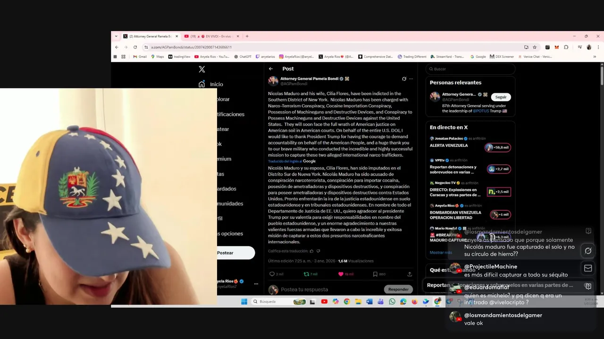Open Microsoft Teams from the taskbar
Image resolution: width=604 pixels, height=339 pixels.
(x=381, y=302)
